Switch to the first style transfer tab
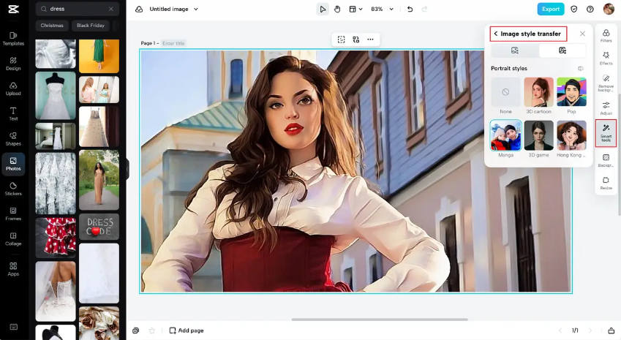The width and height of the screenshot is (621, 340). pyautogui.click(x=515, y=50)
